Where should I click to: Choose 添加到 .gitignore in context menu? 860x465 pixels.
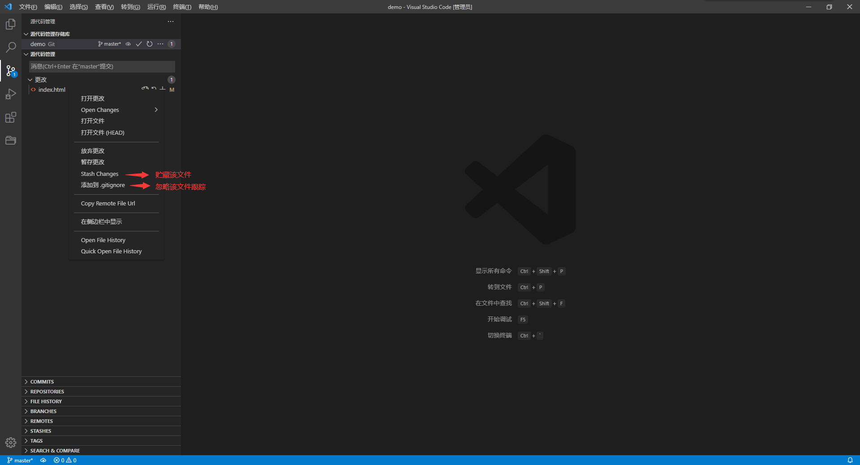coord(116,185)
